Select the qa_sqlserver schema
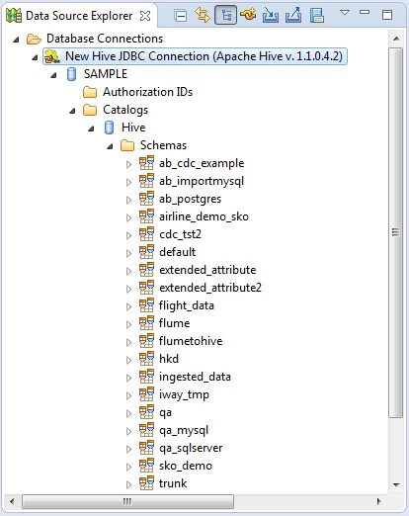Viewport: 409px width, 516px height. pos(191,448)
